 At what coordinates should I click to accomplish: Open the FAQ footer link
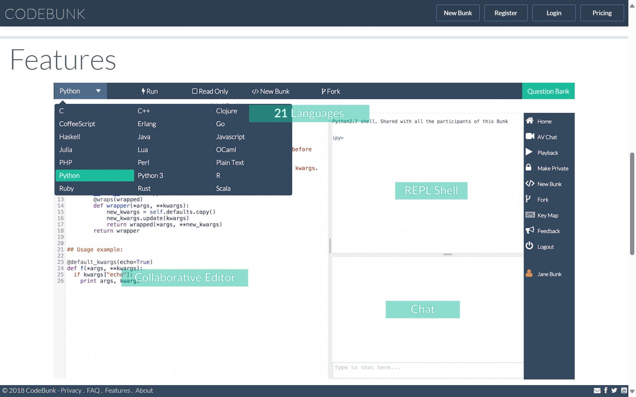[x=93, y=390]
